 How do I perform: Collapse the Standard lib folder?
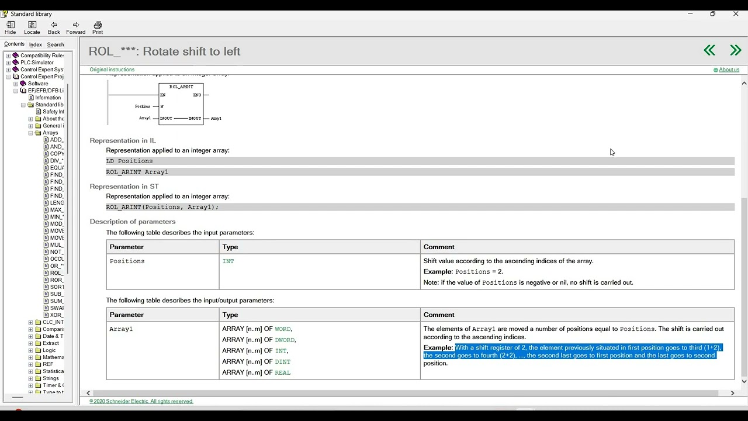[x=23, y=105]
